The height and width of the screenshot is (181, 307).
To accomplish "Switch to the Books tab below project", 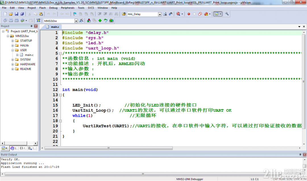I will click(14, 148).
